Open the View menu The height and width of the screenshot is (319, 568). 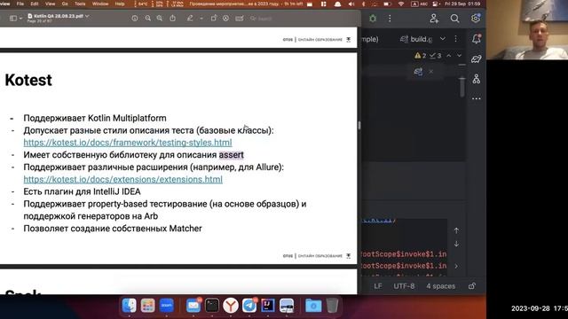[50, 4]
